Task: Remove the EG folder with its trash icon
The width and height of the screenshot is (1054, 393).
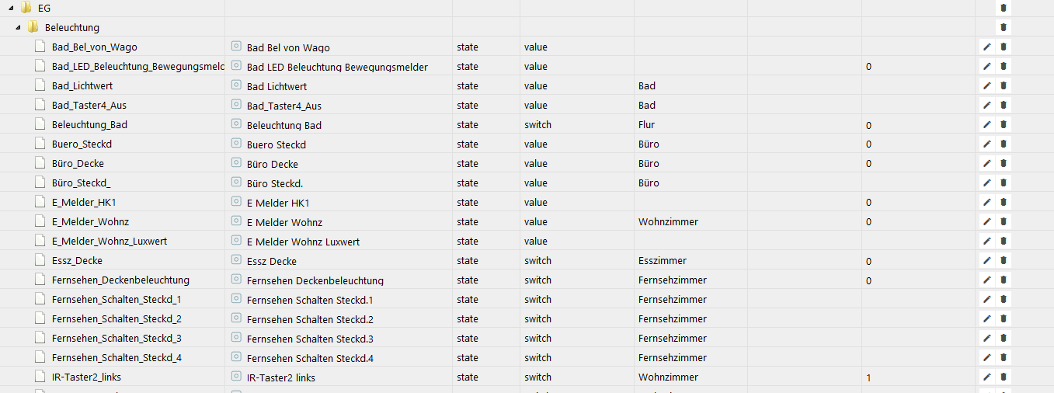Action: 1004,8
